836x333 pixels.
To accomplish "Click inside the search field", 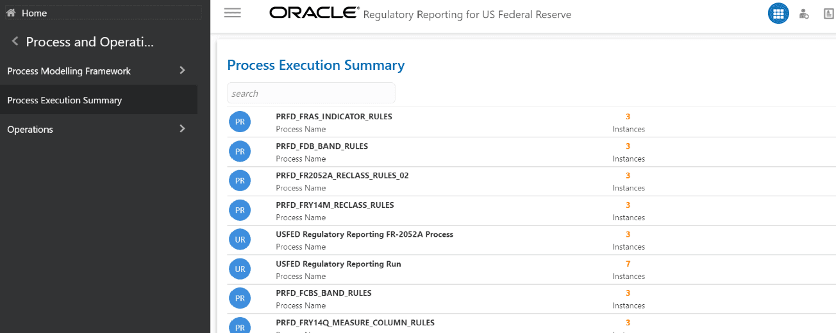I will click(x=311, y=94).
